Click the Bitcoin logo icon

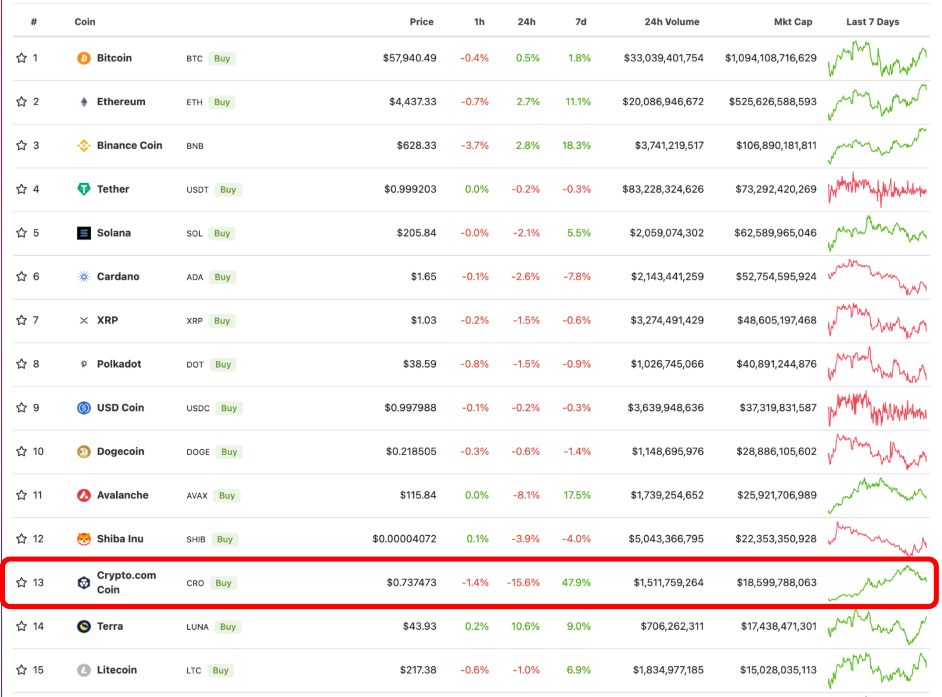click(x=84, y=58)
